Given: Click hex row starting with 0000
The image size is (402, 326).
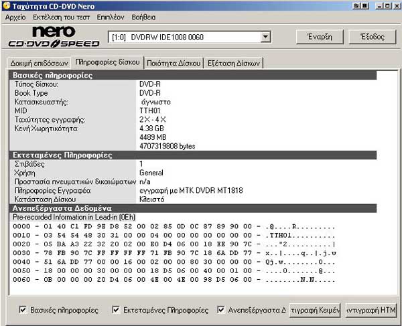Looking at the screenshot, I should 174,226.
